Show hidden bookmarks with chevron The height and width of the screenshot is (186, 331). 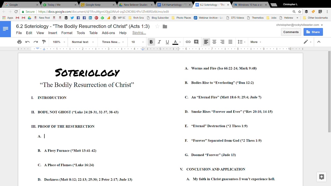297,18
